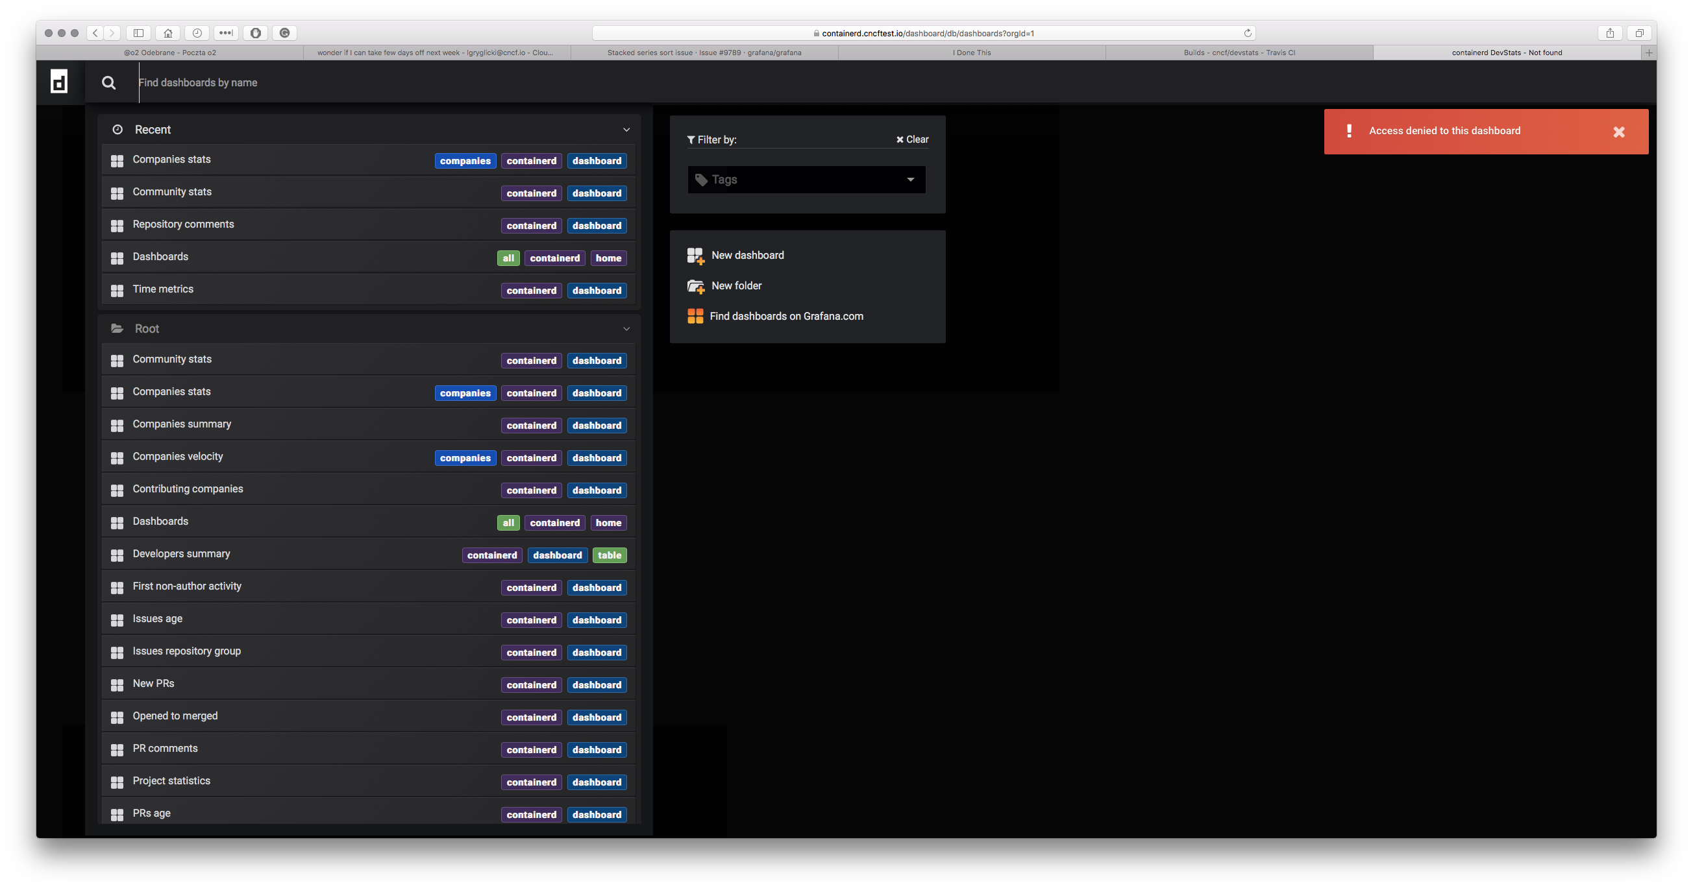1693x890 pixels.
Task: Click the search magnifier icon
Action: pyautogui.click(x=108, y=82)
